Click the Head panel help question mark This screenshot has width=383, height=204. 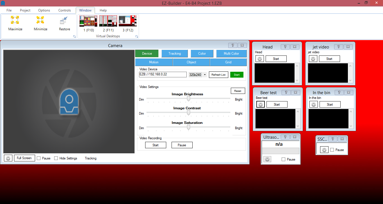[x=285, y=47]
